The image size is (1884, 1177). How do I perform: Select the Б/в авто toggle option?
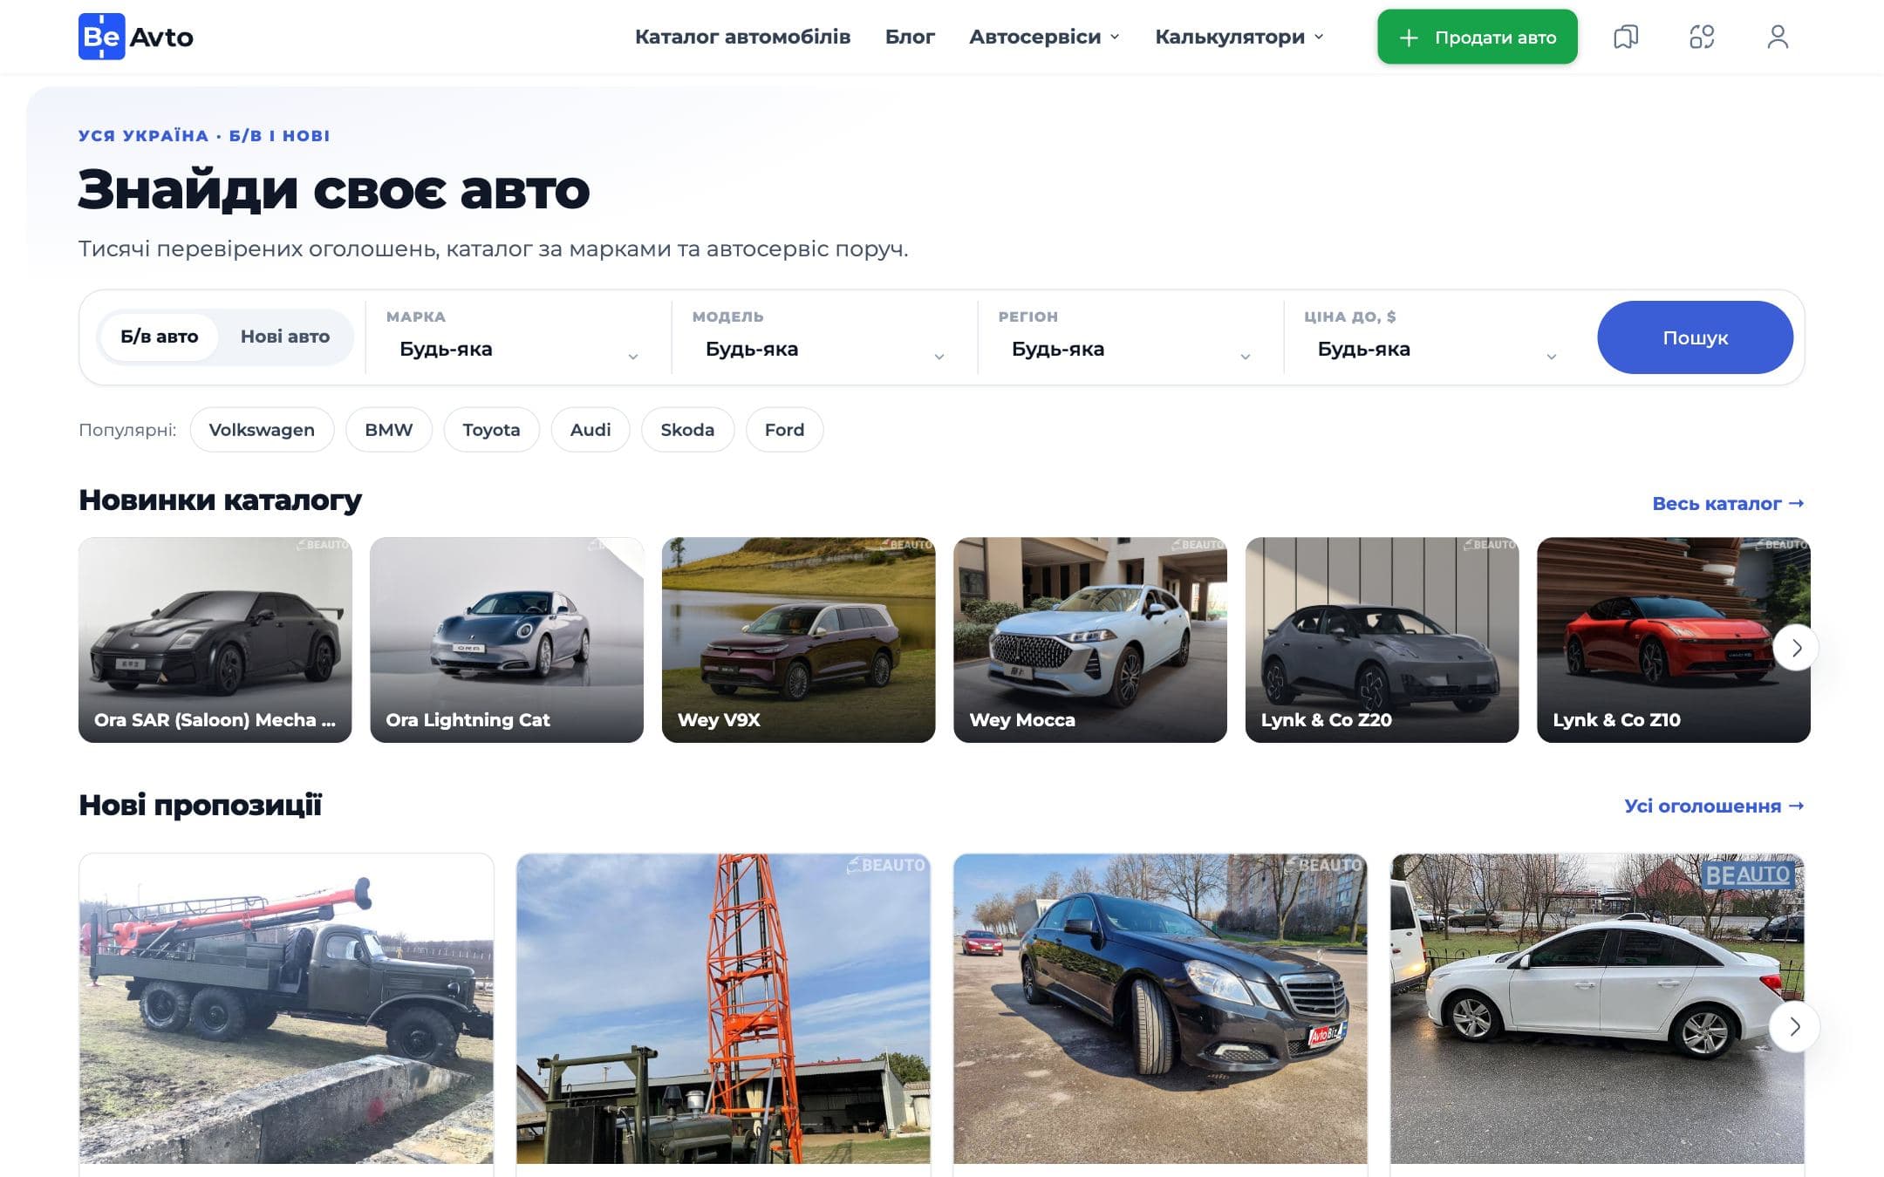[159, 337]
